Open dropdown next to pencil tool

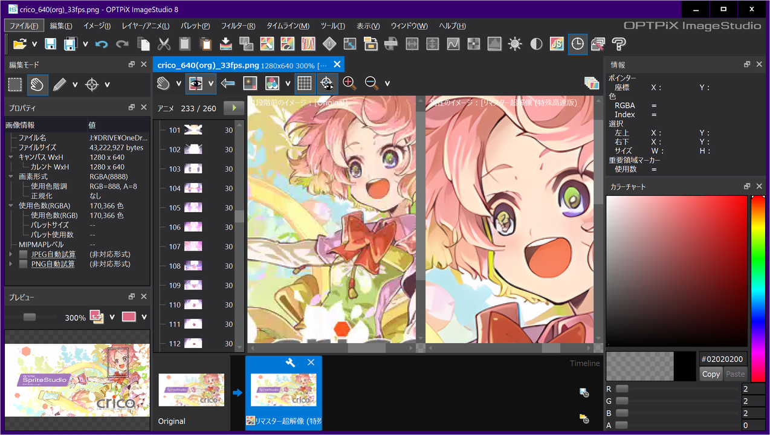[75, 85]
